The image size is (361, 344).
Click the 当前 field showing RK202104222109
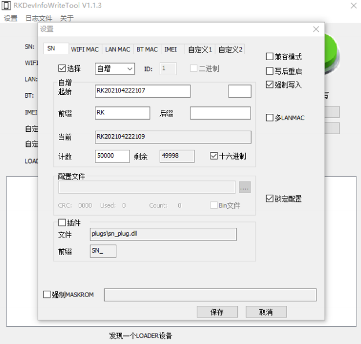coord(173,137)
